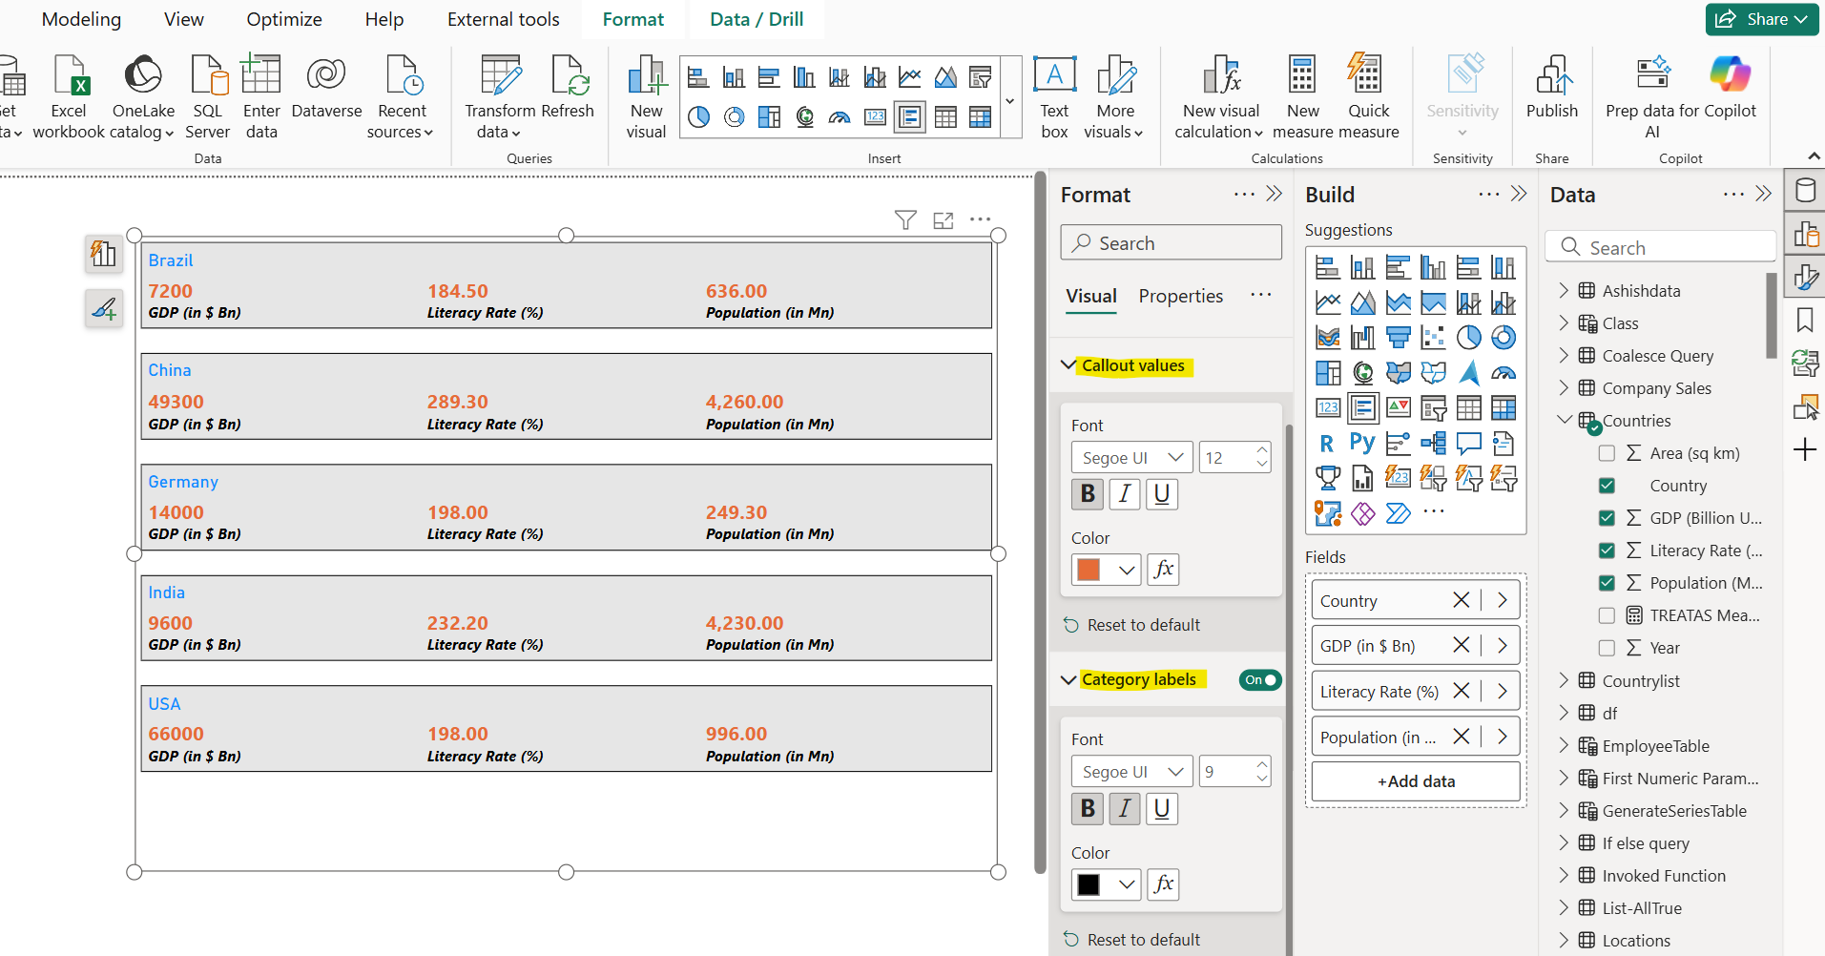Turn off Category labels toggle
Screen dimensions: 1825x956
1259,679
